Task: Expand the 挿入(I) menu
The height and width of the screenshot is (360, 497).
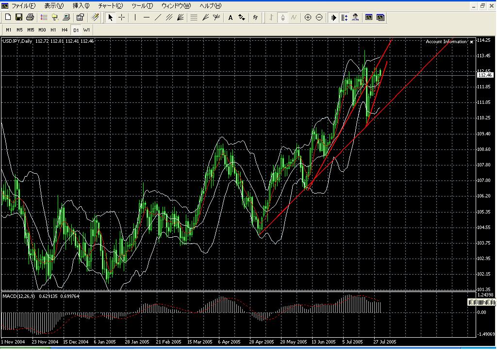Action: [81, 6]
